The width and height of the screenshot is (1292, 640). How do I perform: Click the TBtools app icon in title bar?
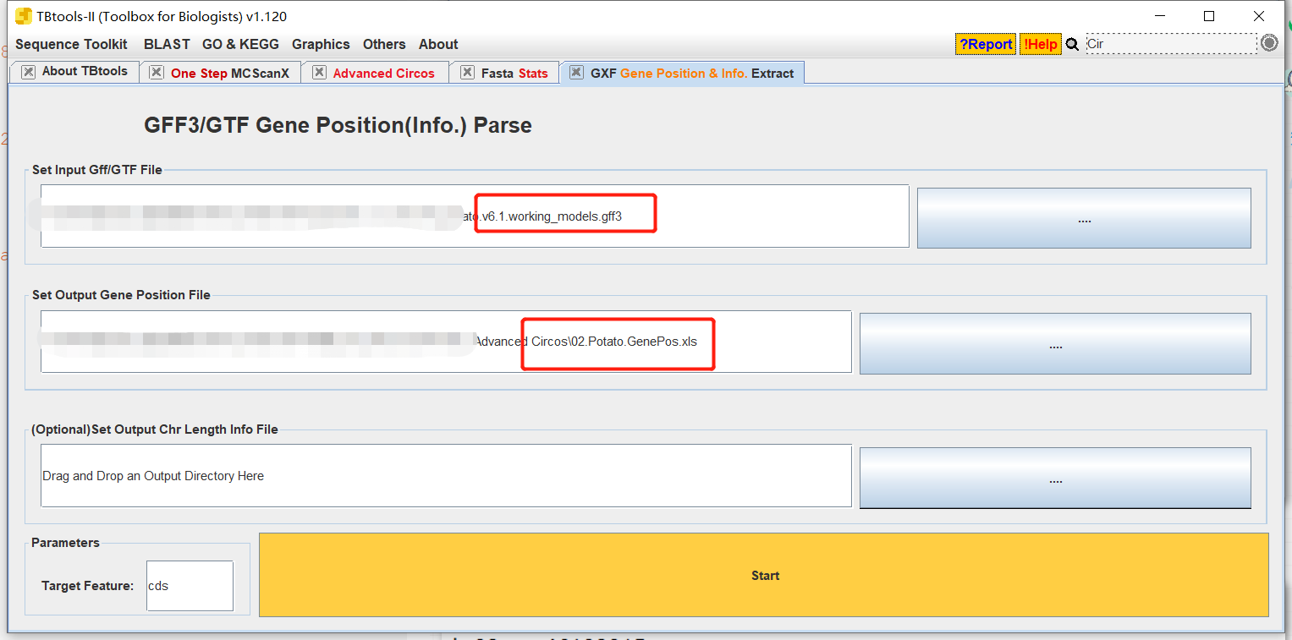click(x=24, y=16)
